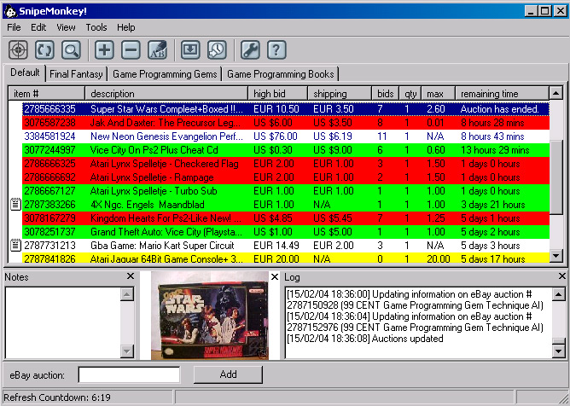This screenshot has height=406, width=570.
Task: Select Atari Lynx Spelletje - Turbo Sub row
Action: pyautogui.click(x=286, y=191)
